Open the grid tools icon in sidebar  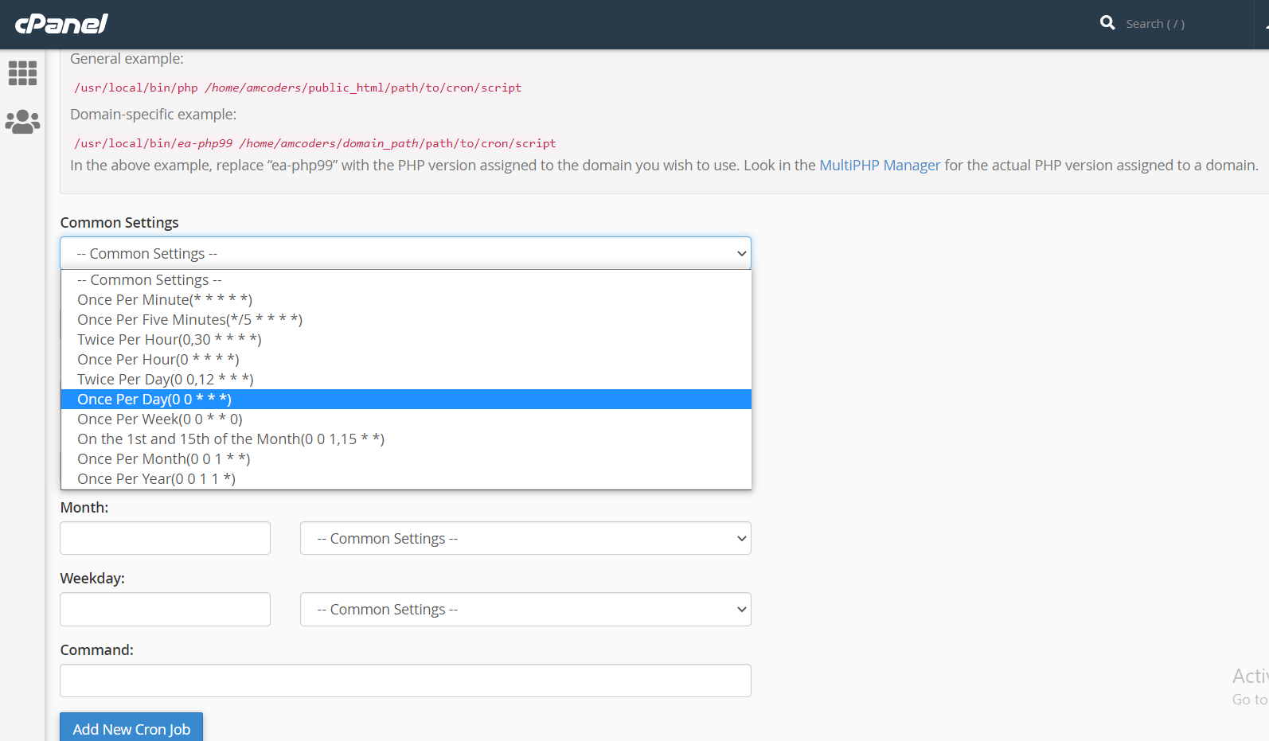(22, 73)
